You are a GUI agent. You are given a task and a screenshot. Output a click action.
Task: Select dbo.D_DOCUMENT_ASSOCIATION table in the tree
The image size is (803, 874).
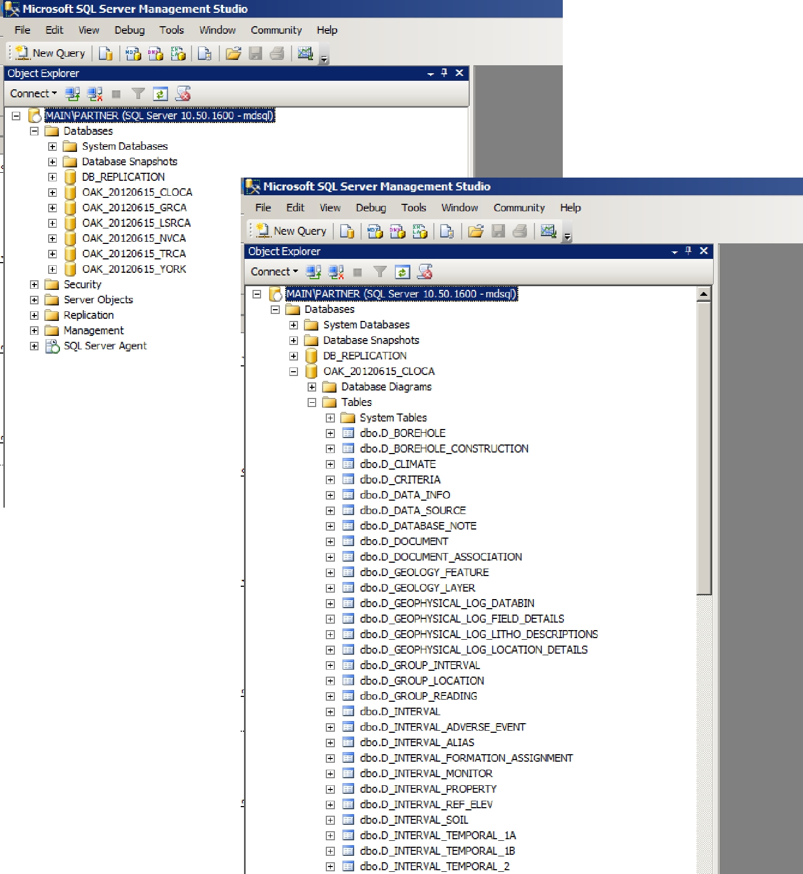(441, 557)
